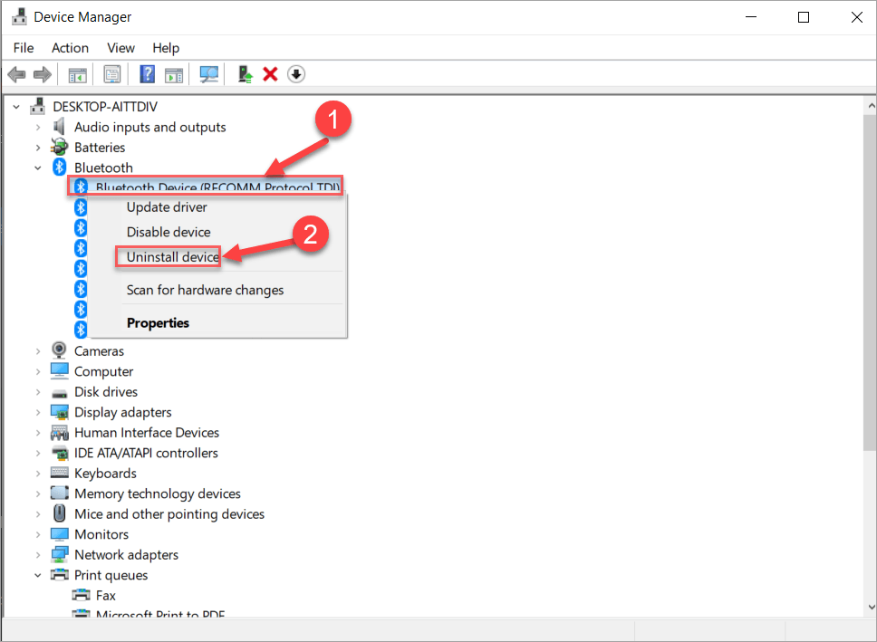The image size is (877, 642).
Task: Click Scan for hardware changes toolbar icon
Action: pos(209,74)
